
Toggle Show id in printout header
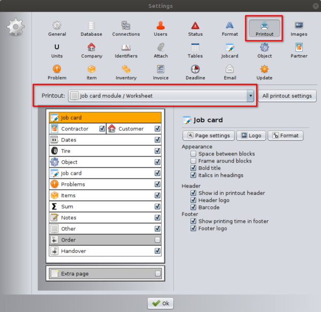(x=193, y=193)
